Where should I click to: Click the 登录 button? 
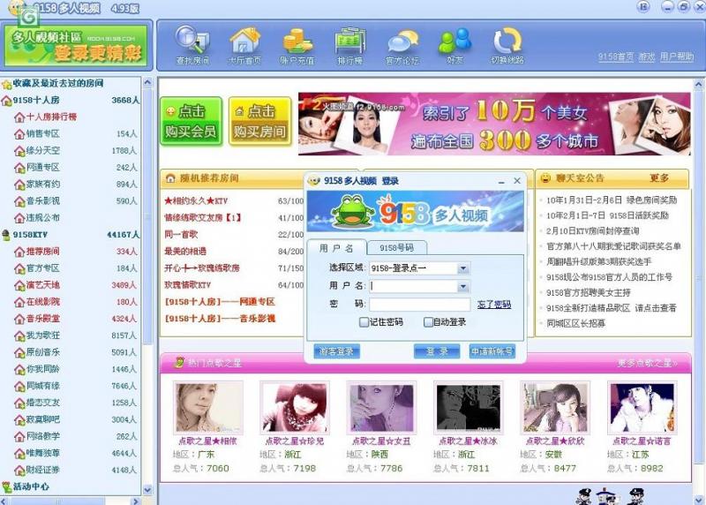pos(437,351)
